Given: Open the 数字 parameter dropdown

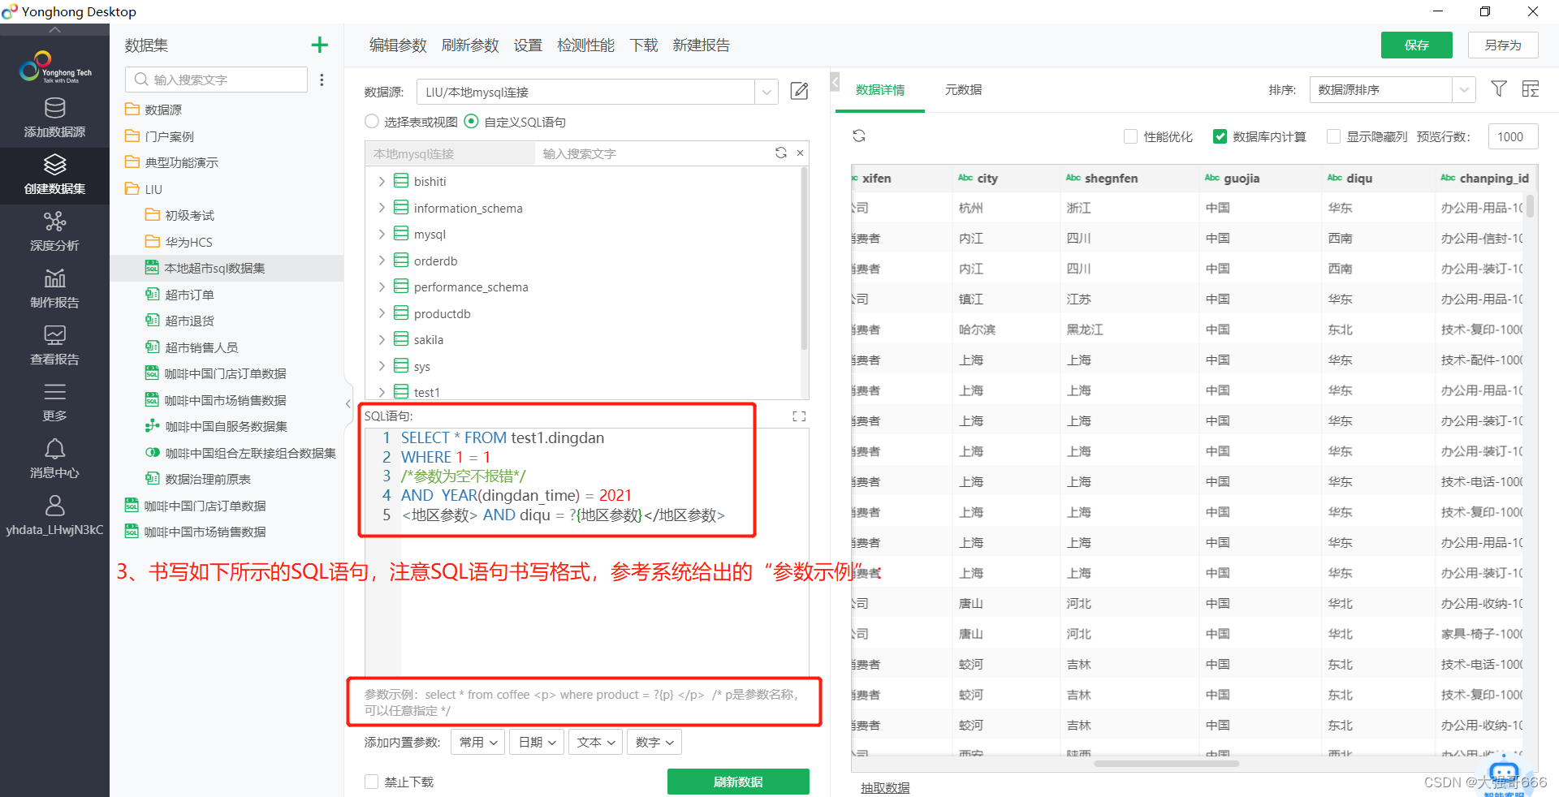Looking at the screenshot, I should tap(654, 742).
